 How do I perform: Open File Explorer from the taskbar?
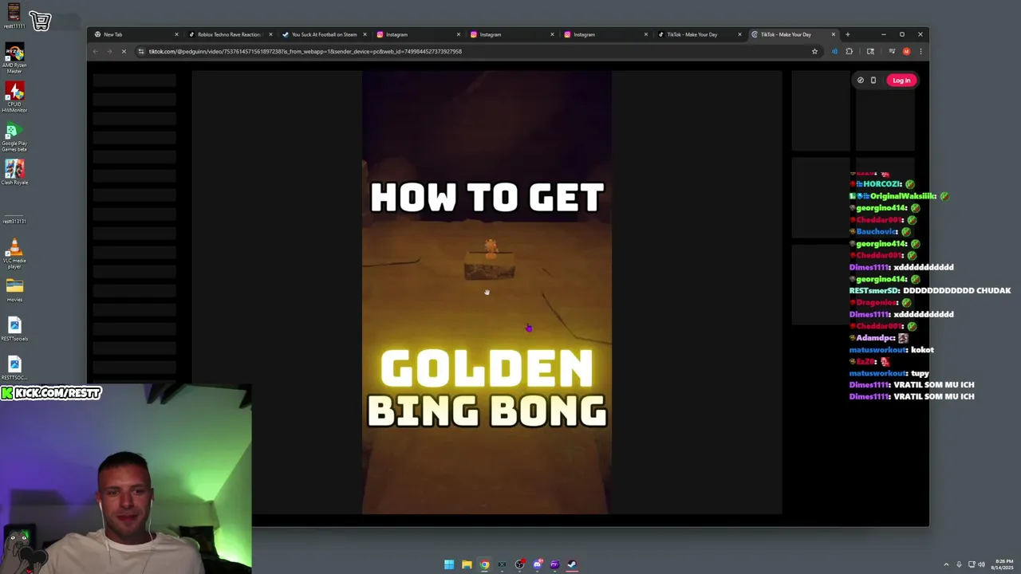[467, 564]
